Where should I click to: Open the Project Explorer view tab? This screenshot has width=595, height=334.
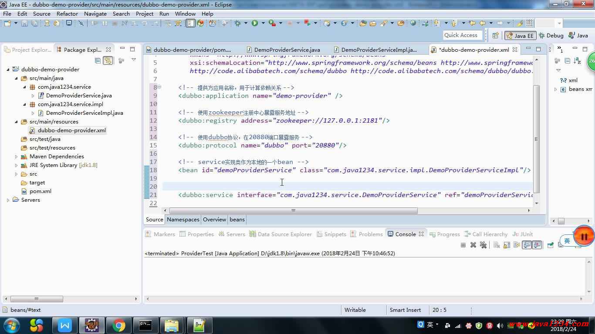tap(28, 50)
